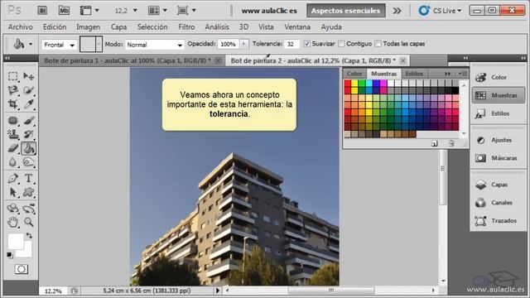
Task: Select the 3D Rotate tool
Action: (x=13, y=208)
